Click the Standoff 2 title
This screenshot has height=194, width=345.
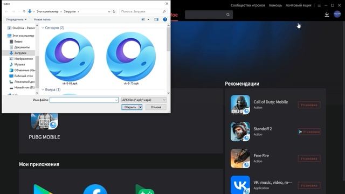[x=263, y=129]
